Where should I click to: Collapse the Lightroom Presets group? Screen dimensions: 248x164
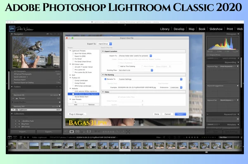pyautogui.click(x=70, y=51)
